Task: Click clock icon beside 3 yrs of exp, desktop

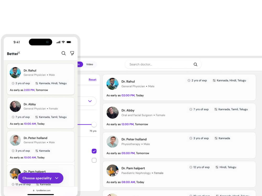Action: [x=191, y=138]
